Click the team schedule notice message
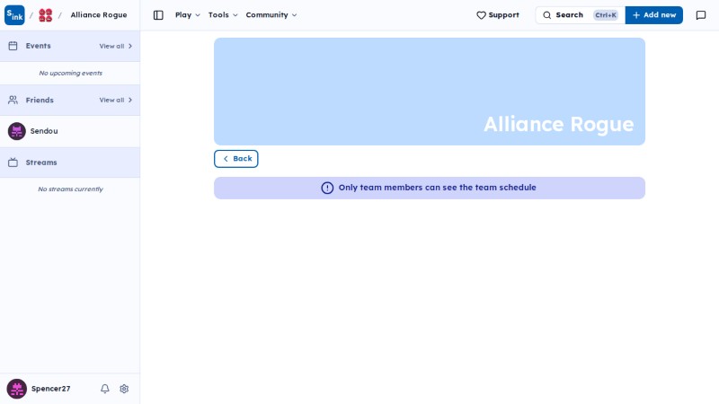This screenshot has width=719, height=404. point(438,188)
